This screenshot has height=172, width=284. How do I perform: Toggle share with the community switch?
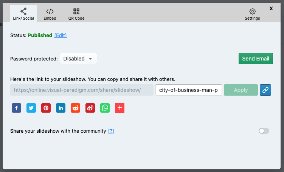click(x=264, y=131)
